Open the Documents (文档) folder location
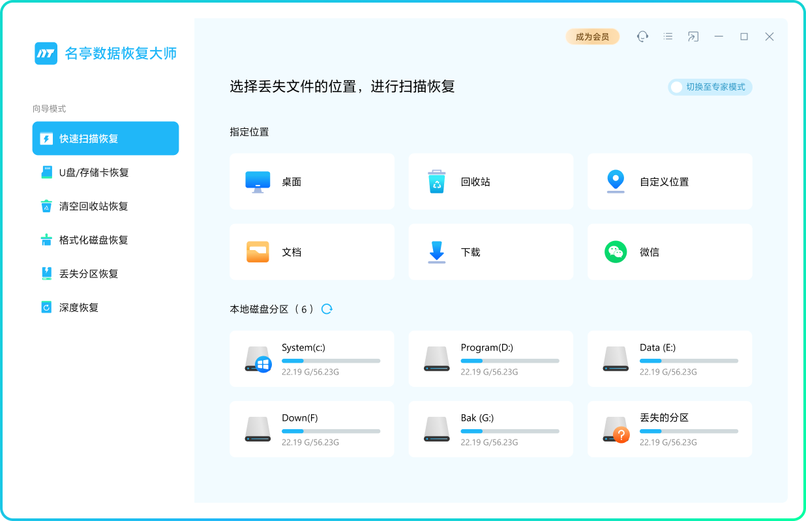The image size is (806, 521). (x=258, y=252)
